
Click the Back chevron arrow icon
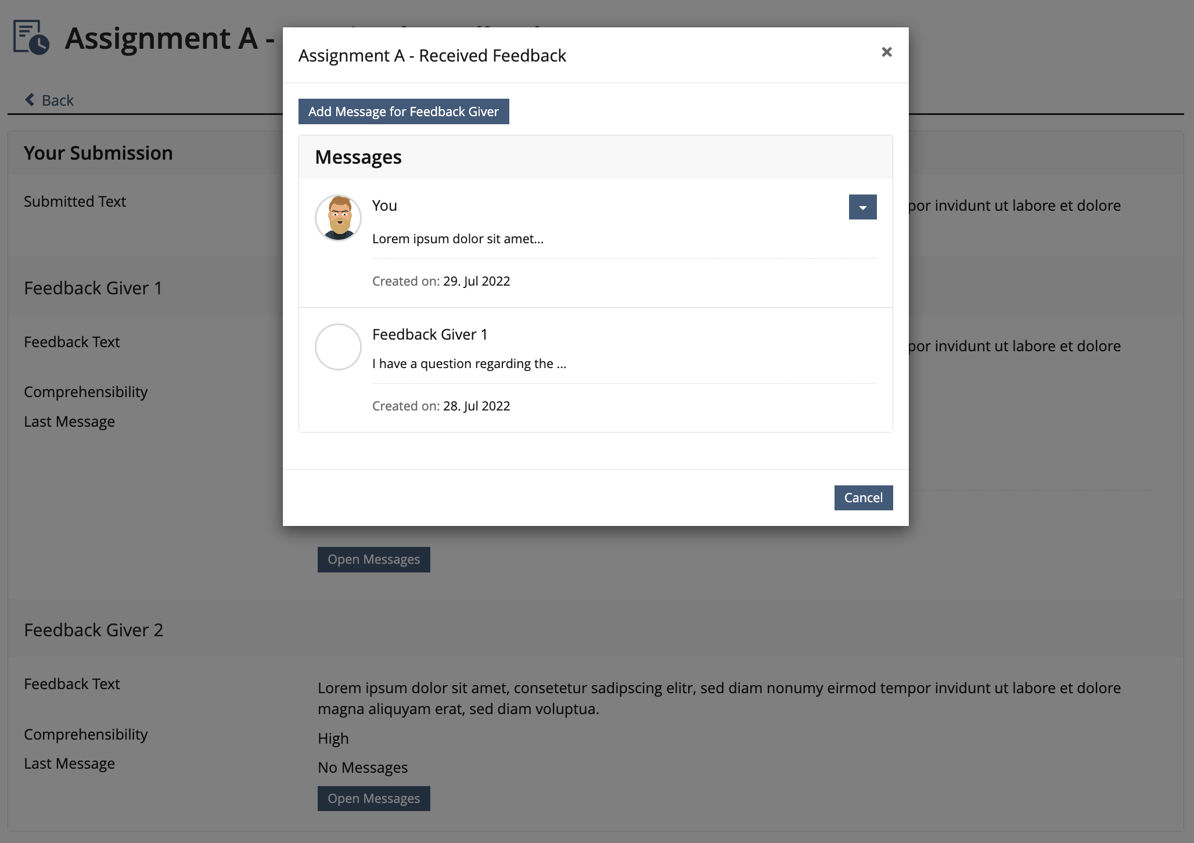click(30, 100)
